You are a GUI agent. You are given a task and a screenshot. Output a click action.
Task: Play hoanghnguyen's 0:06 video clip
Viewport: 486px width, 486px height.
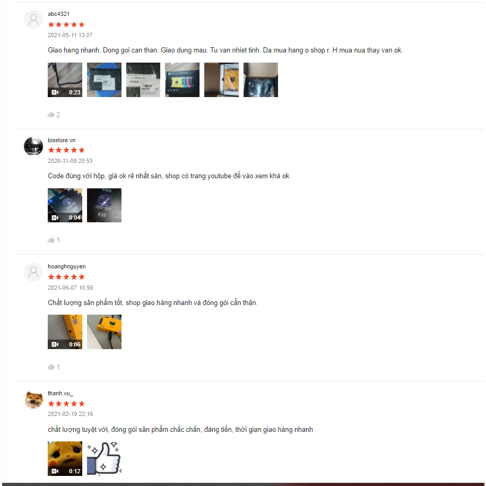(x=65, y=332)
